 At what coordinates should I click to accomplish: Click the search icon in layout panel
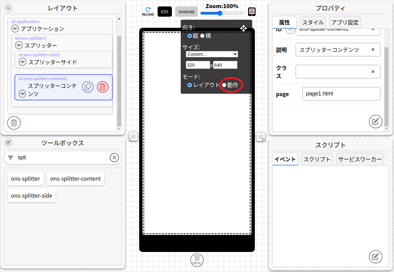(9, 8)
